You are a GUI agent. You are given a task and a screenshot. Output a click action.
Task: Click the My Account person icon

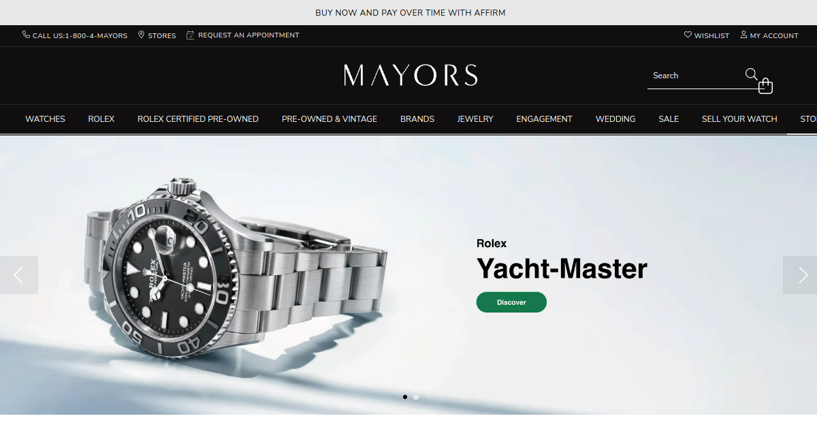(743, 35)
